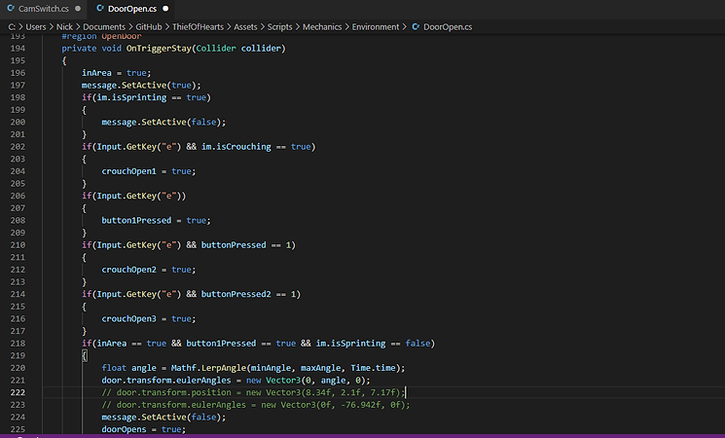Open the DoorOpen.cs breadcrumb segment
This screenshot has height=438, width=725.
[448, 27]
